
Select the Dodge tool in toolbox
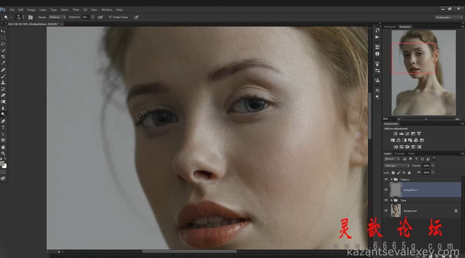click(3, 114)
